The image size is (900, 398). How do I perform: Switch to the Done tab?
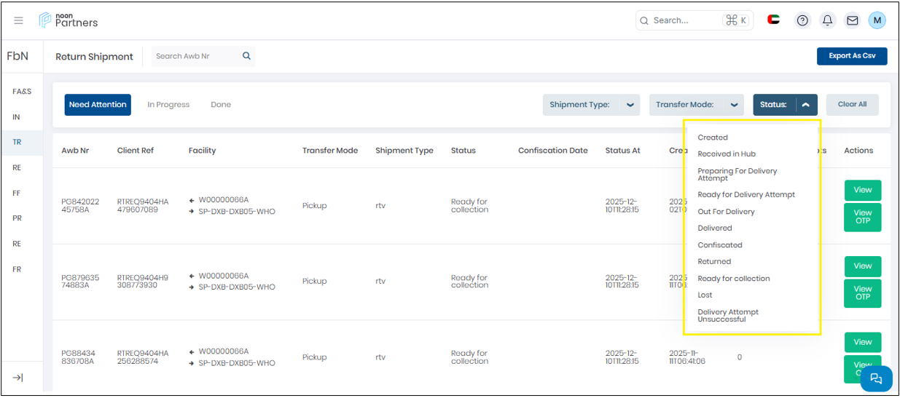pyautogui.click(x=221, y=105)
